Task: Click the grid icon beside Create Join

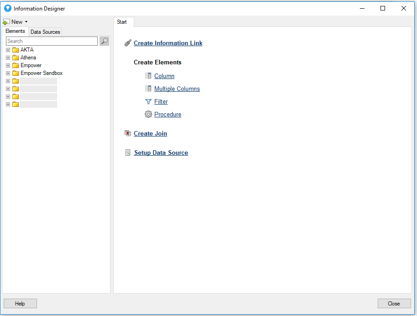Action: (127, 133)
